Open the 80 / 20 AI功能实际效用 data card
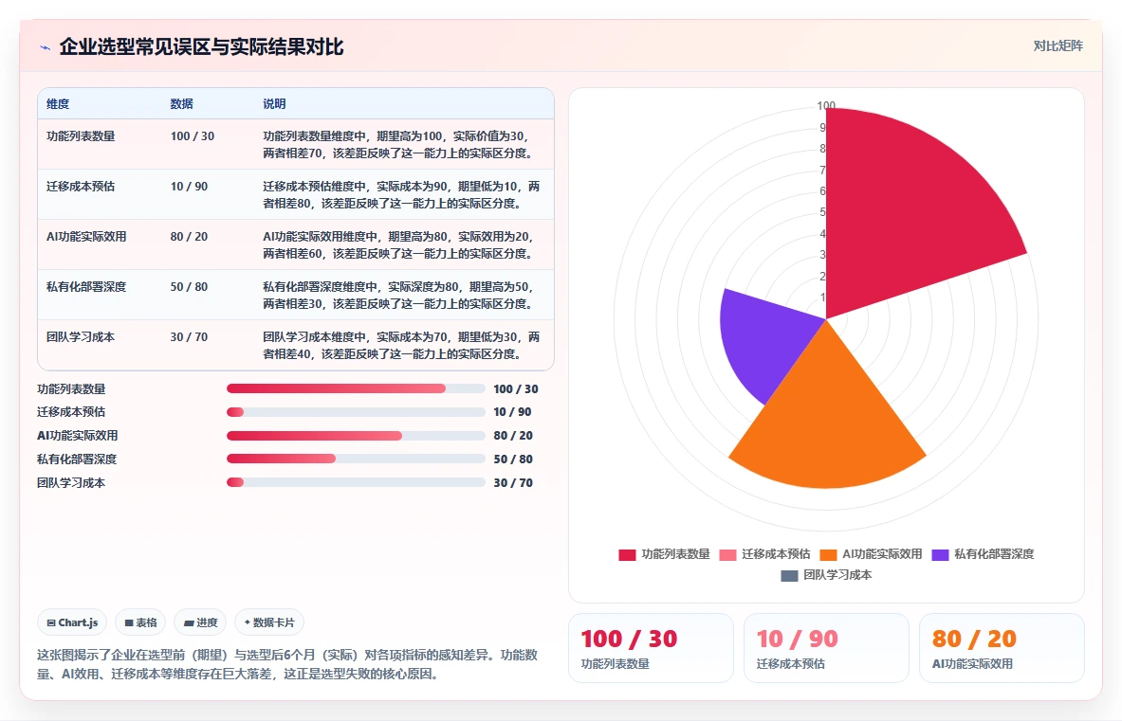The width and height of the screenshot is (1122, 721). click(1002, 648)
